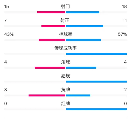Click the 57% possession value
This screenshot has width=132, height=119.
(x=122, y=34)
